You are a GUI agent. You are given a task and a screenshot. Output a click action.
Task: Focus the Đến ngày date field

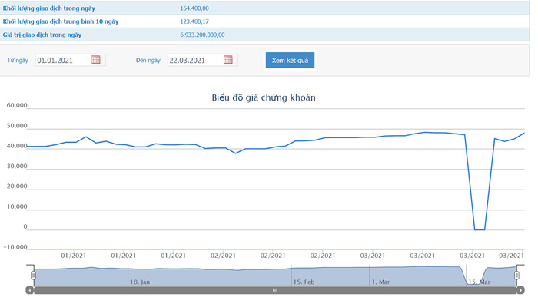[195, 60]
